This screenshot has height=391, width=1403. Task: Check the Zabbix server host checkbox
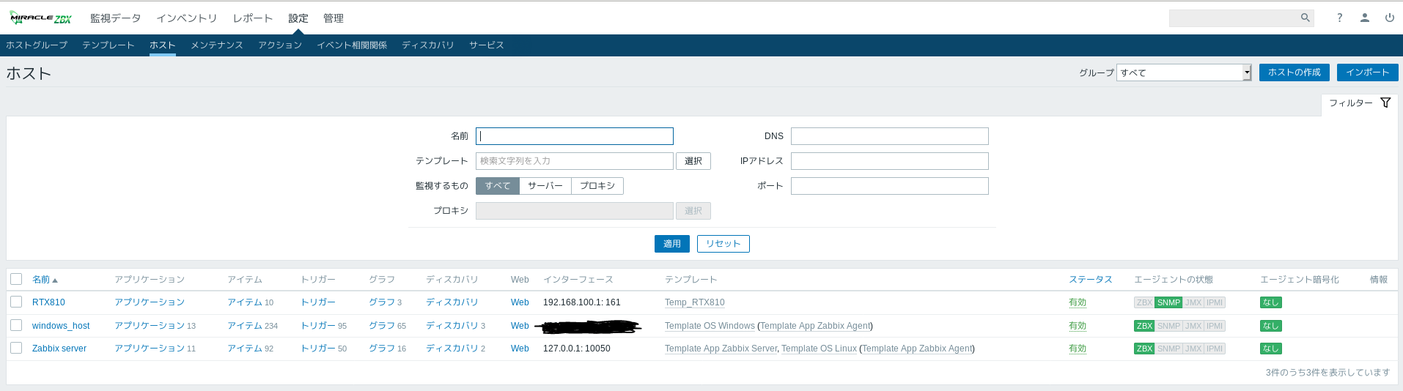tap(16, 348)
